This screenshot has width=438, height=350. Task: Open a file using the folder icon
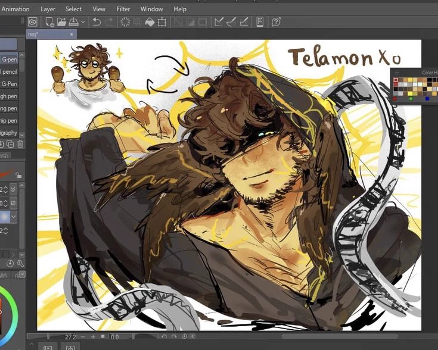click(61, 22)
